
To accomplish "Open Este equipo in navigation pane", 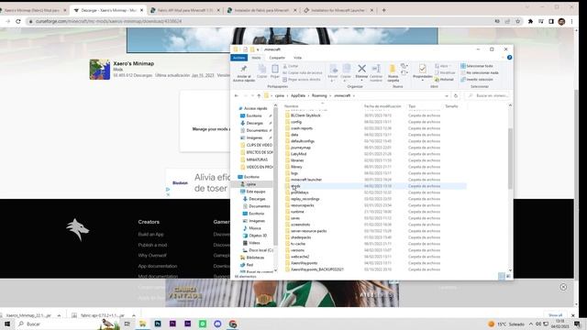I will pos(253,192).
